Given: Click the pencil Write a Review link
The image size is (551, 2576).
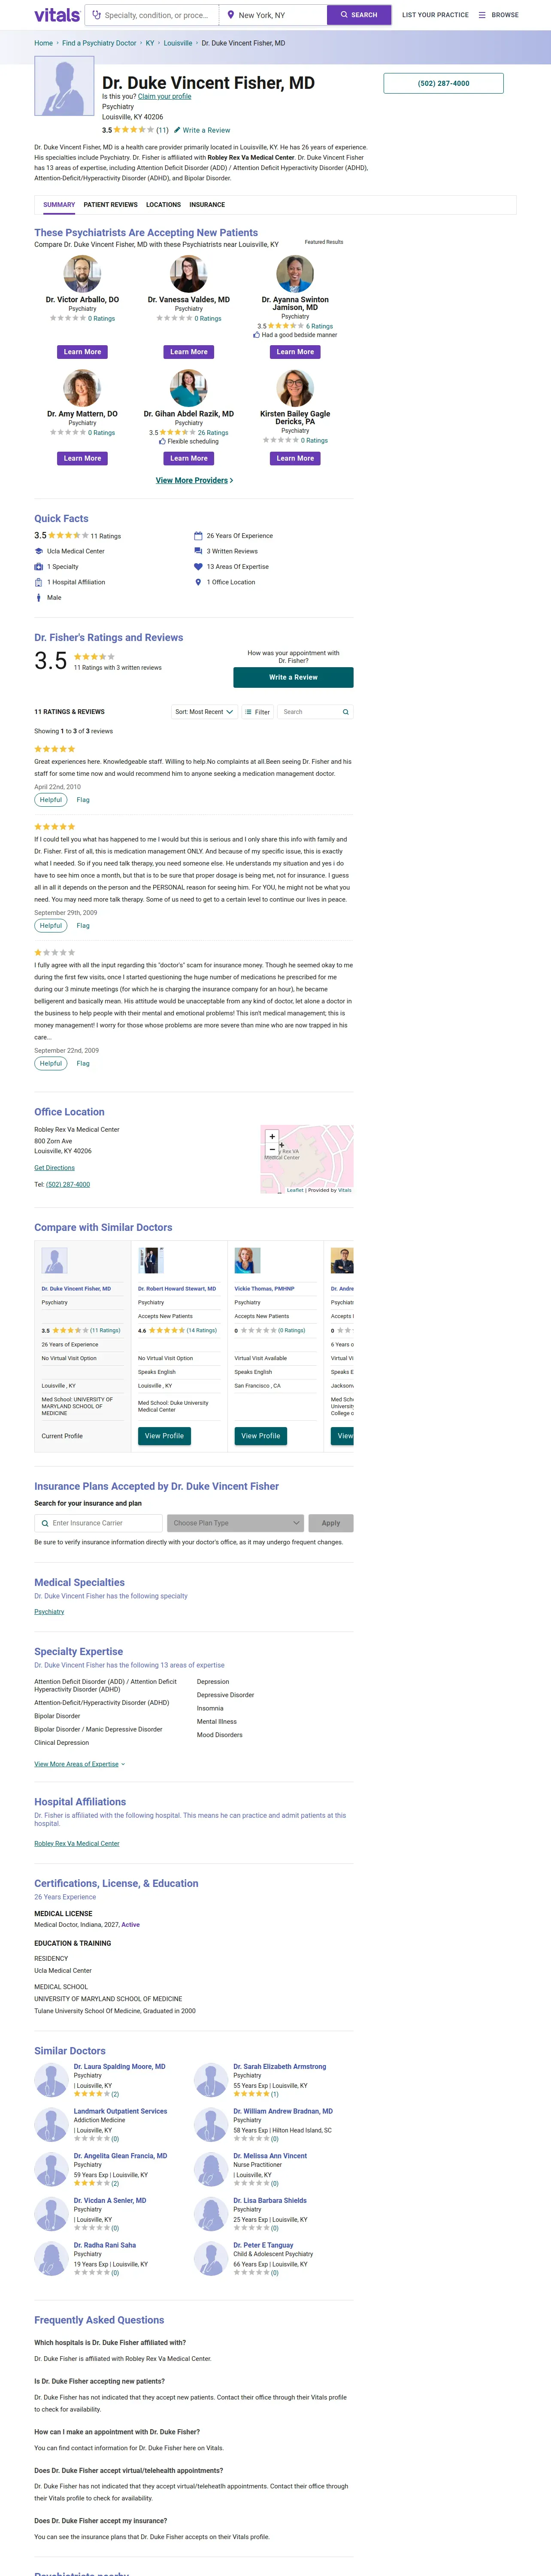Looking at the screenshot, I should coord(202,130).
